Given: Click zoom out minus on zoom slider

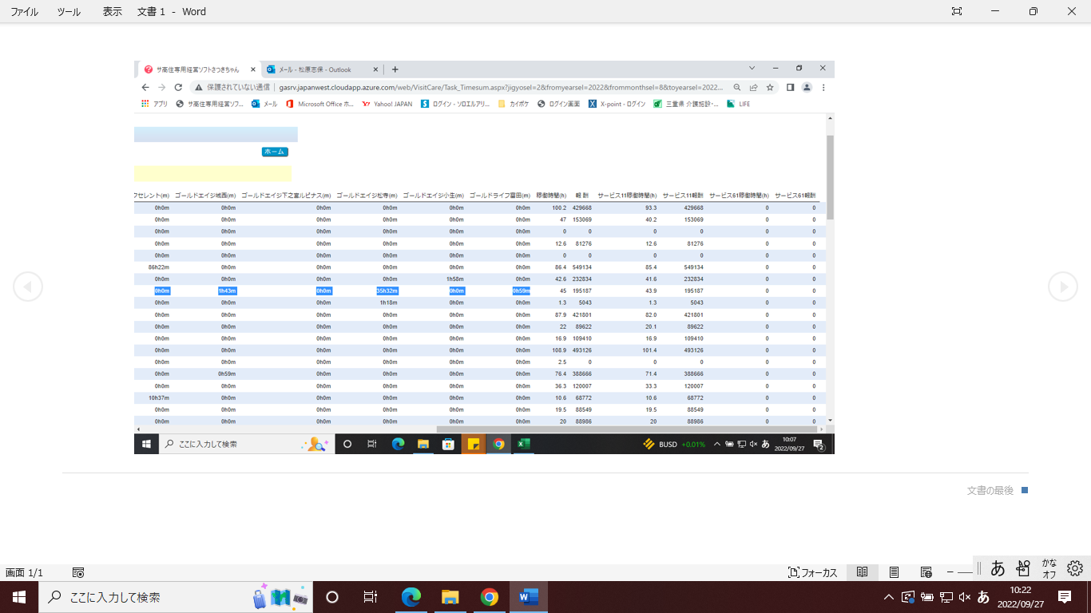Looking at the screenshot, I should [x=950, y=572].
